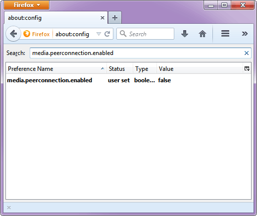Close the about:config tab
This screenshot has width=257, height=216.
103,18
